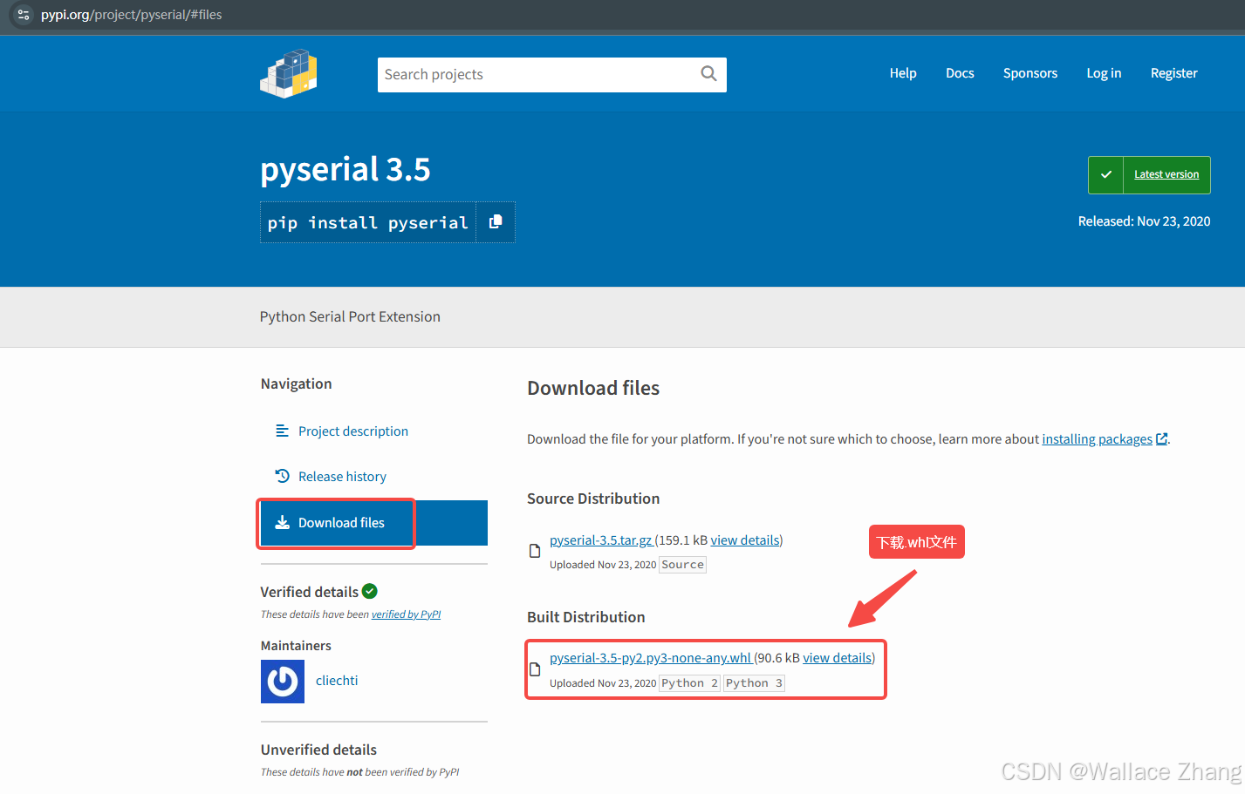1245x794 pixels.
Task: Click Register in the header
Action: 1173,73
